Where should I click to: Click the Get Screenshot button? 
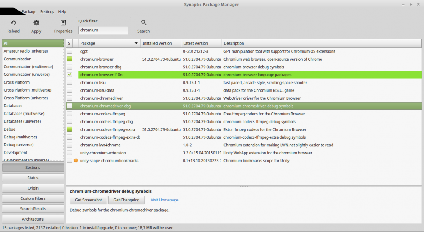89,200
